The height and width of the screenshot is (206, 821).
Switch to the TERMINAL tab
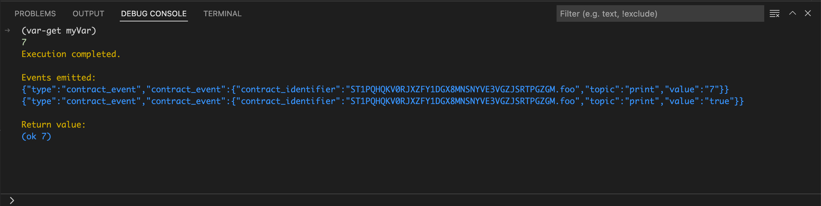pos(222,13)
